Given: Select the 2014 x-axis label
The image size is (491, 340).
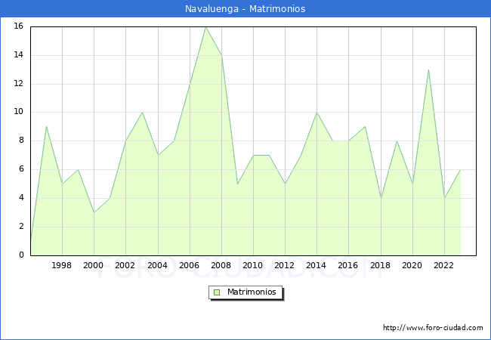Looking at the screenshot, I should click(x=317, y=265).
